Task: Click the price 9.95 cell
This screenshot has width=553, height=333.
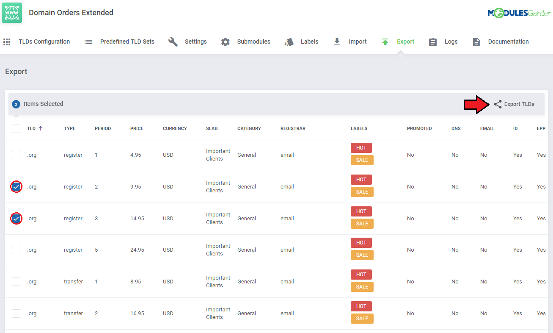Action: (136, 187)
